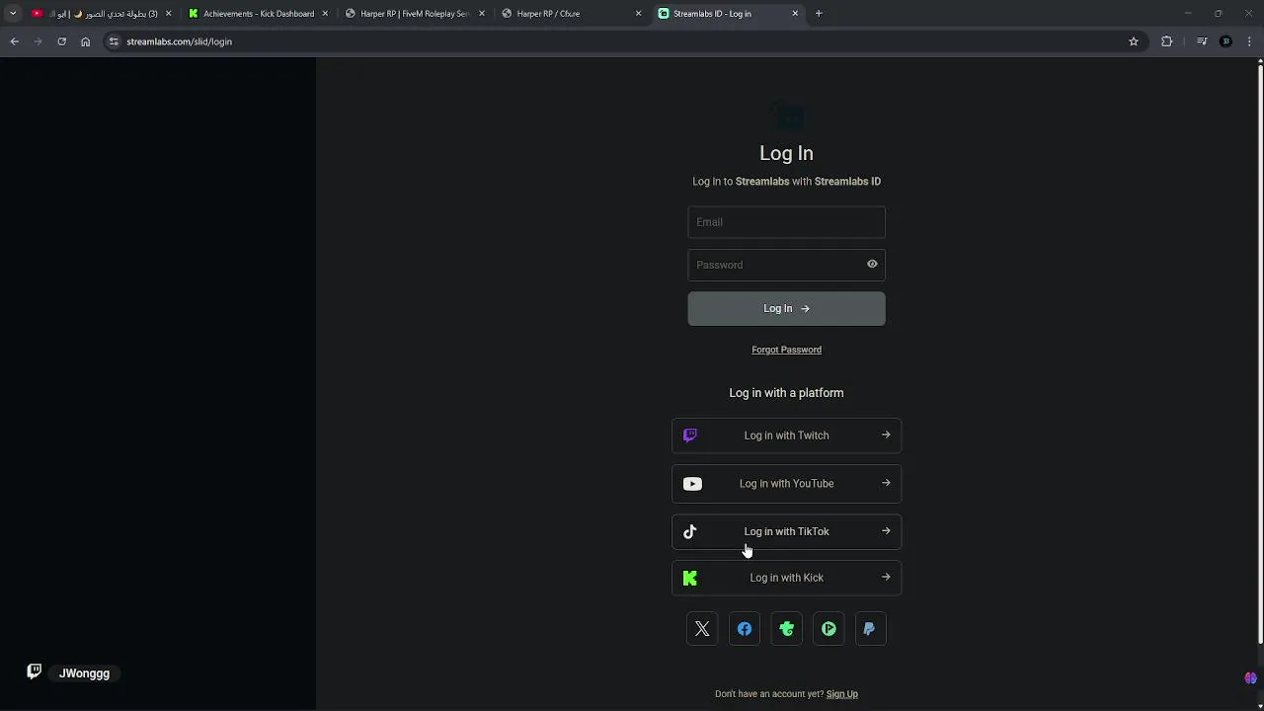Switch to Achievements - Kick Dashboard tab
Screen dimensions: 1264x711
point(258,14)
